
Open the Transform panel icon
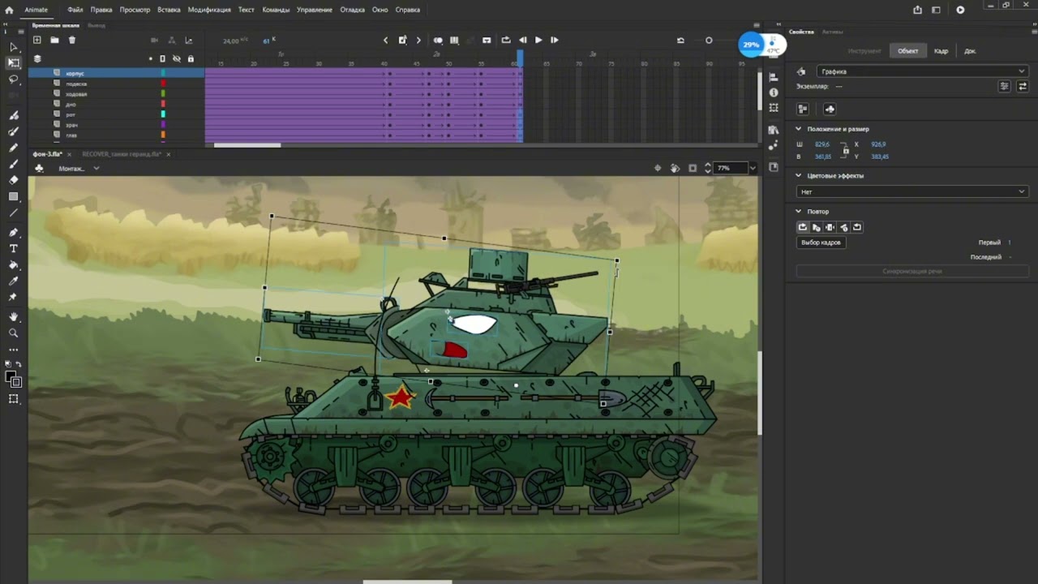[x=774, y=108]
